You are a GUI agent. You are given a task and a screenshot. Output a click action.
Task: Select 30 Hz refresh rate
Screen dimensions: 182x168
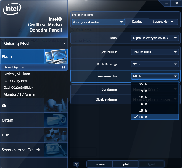[155, 97]
